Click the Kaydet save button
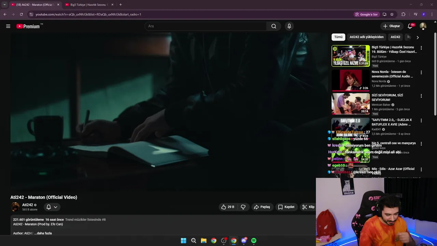437x246 pixels. 286,207
